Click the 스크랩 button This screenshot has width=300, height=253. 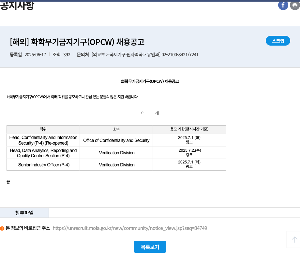[278, 41]
